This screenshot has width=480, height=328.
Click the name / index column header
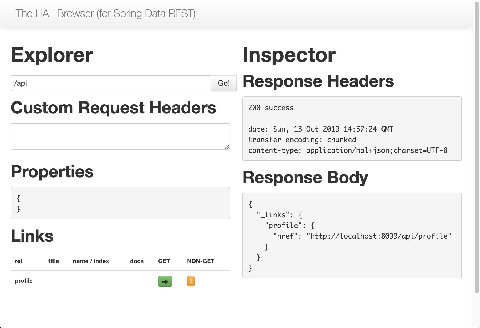coord(91,261)
